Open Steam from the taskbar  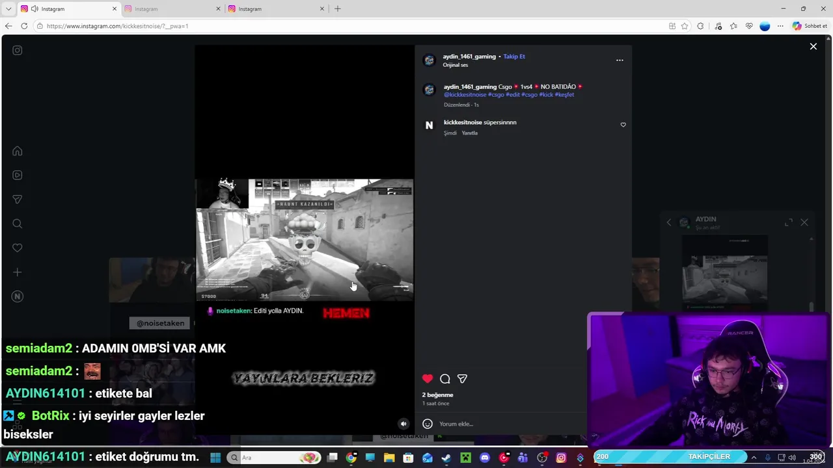click(446, 458)
